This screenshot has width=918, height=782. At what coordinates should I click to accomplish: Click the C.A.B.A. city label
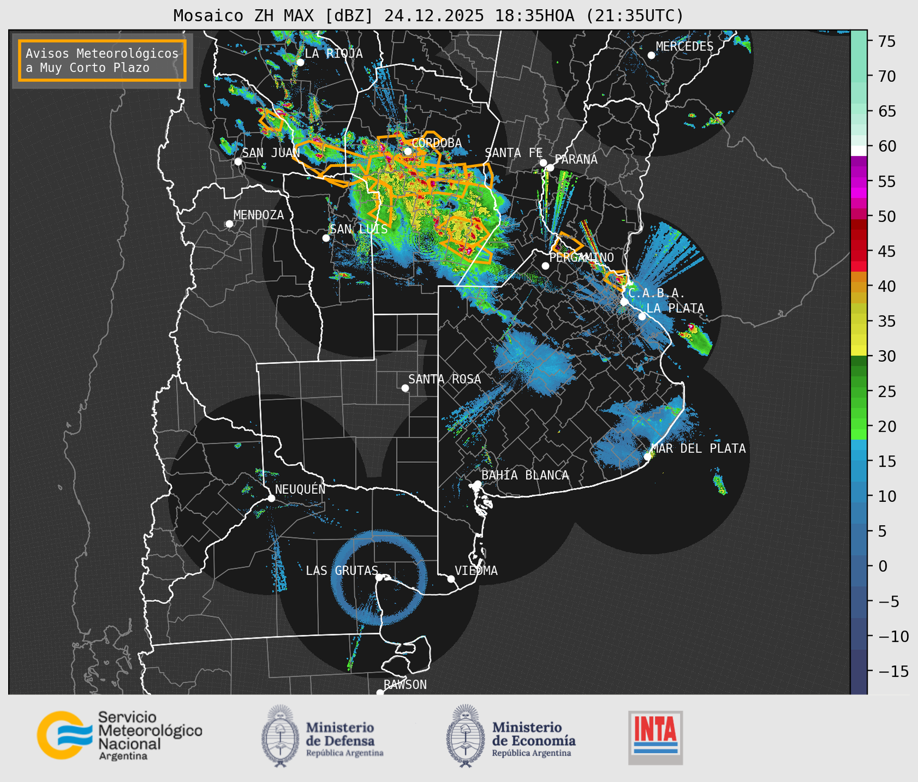[x=657, y=294]
